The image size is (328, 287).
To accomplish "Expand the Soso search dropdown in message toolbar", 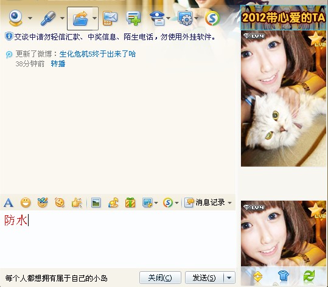I will (176, 202).
